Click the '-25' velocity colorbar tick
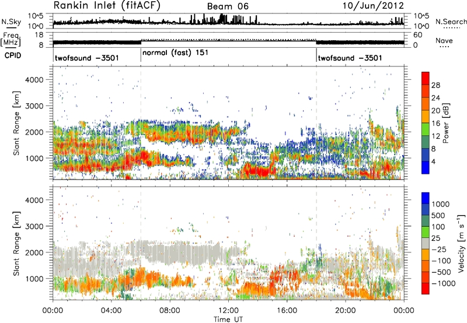467x323 pixels. [x=439, y=249]
